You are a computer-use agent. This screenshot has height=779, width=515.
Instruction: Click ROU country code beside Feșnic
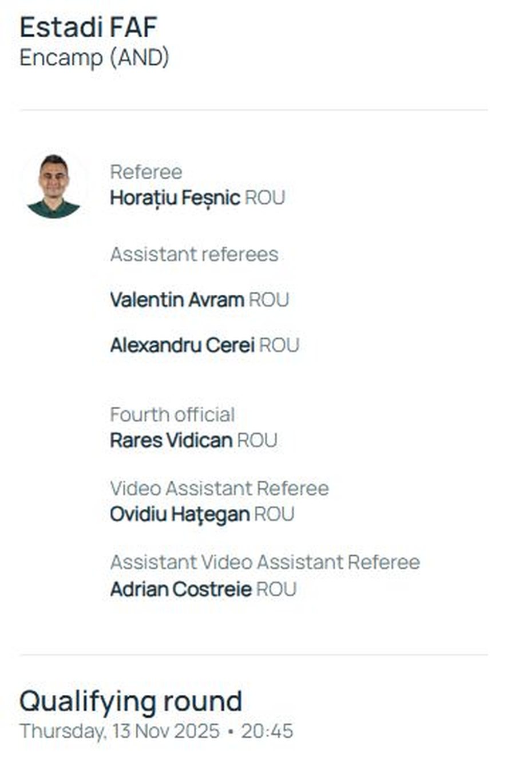(x=264, y=198)
